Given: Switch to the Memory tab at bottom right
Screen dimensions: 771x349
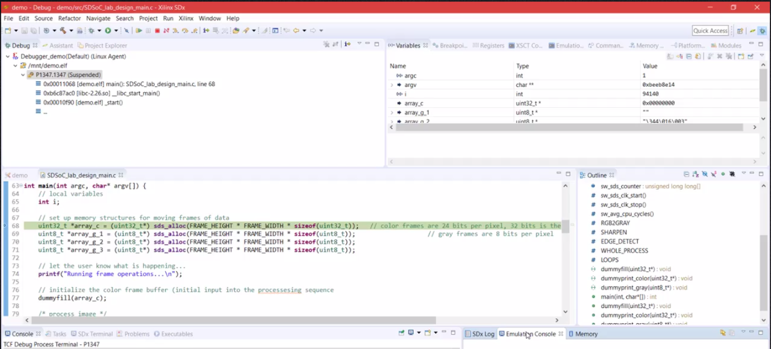Looking at the screenshot, I should pos(582,333).
